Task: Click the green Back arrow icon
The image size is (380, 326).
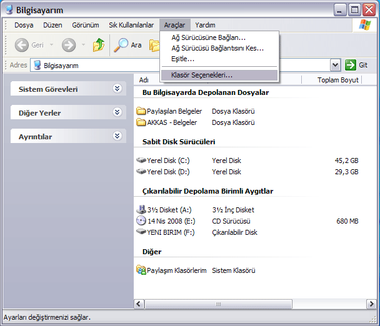Action: 22,45
